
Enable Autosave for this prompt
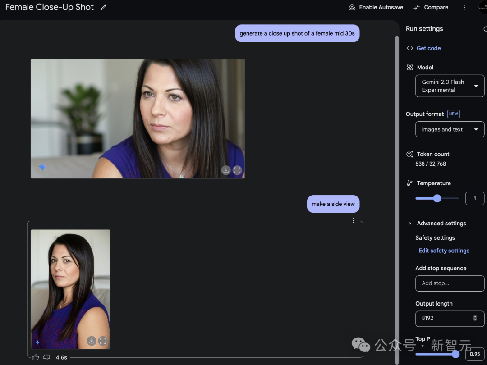(x=376, y=7)
